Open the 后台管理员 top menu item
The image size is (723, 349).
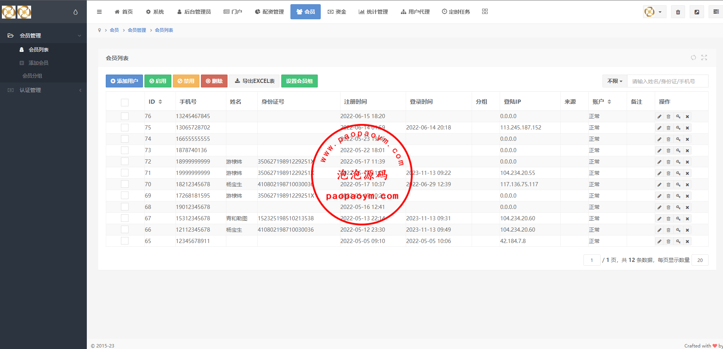(194, 12)
